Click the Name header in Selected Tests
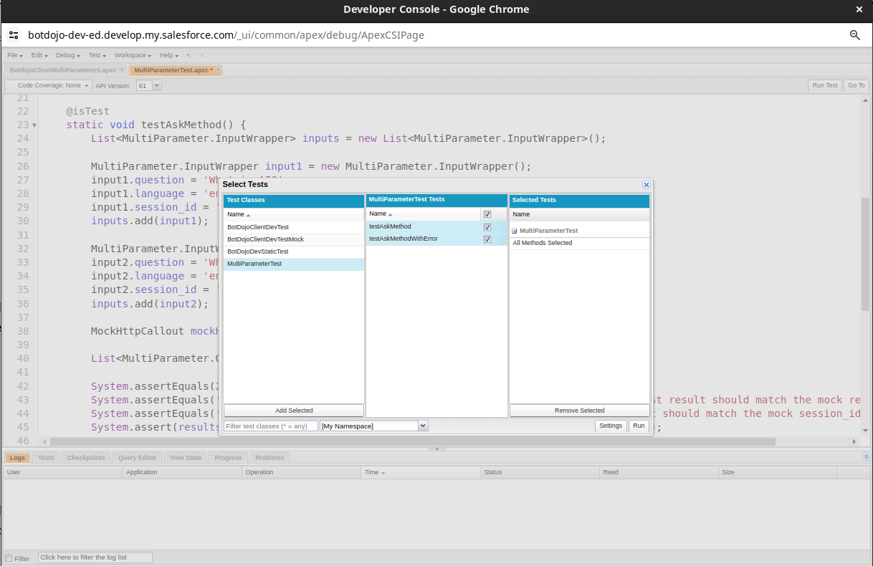The width and height of the screenshot is (873, 566). (579, 214)
